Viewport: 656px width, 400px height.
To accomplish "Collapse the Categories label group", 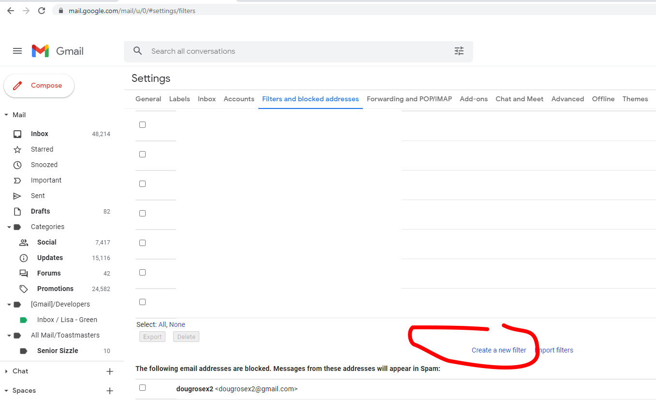I will (9, 227).
